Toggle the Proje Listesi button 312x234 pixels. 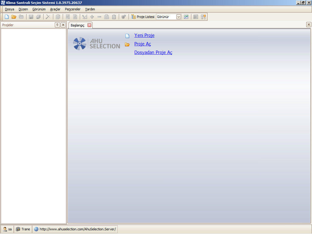click(143, 17)
